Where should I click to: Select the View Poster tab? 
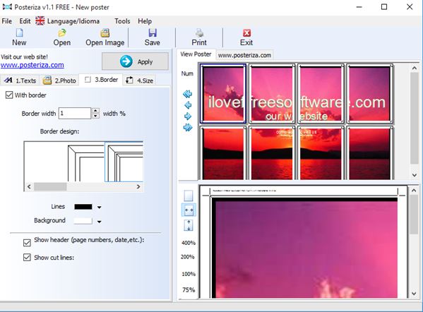tap(196, 54)
